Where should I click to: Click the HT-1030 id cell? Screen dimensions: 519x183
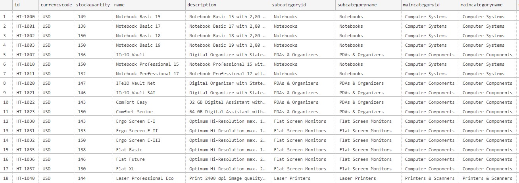coord(25,121)
